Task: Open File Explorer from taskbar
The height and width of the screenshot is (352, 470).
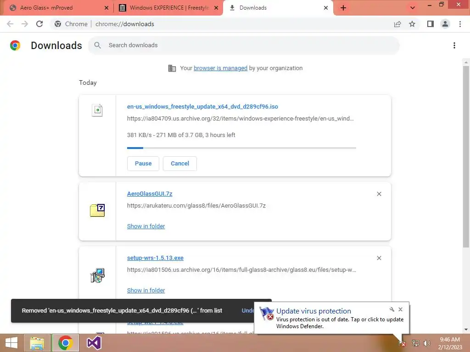Action: [37, 343]
